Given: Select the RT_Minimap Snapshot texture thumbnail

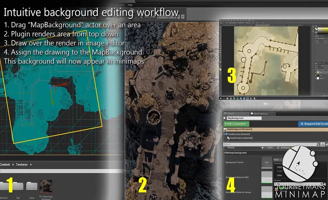Looking at the screenshot, I should pos(46,187).
